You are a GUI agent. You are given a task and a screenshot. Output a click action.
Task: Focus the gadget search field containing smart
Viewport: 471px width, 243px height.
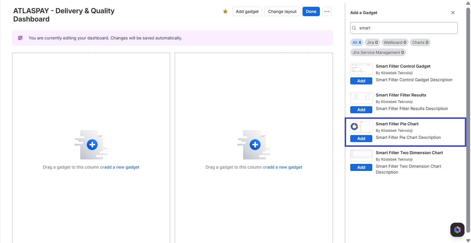tap(404, 28)
